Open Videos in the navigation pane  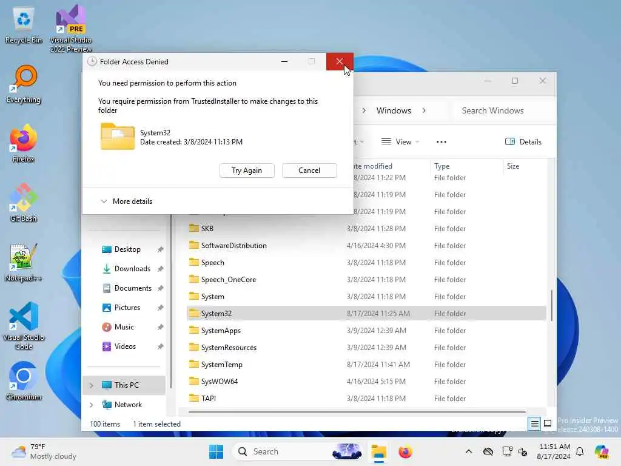pyautogui.click(x=119, y=346)
